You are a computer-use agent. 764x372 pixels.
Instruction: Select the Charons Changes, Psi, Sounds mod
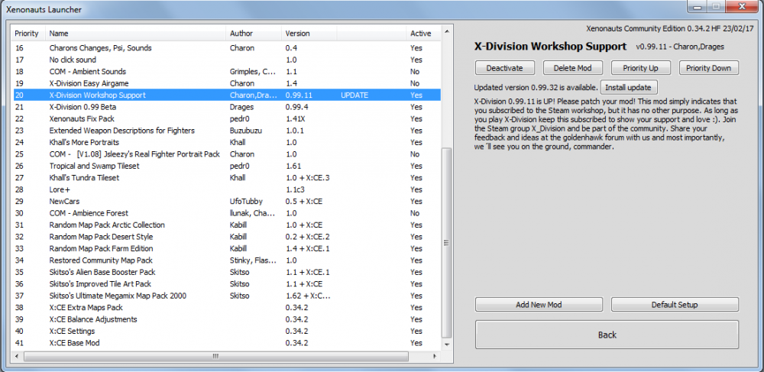227,48
